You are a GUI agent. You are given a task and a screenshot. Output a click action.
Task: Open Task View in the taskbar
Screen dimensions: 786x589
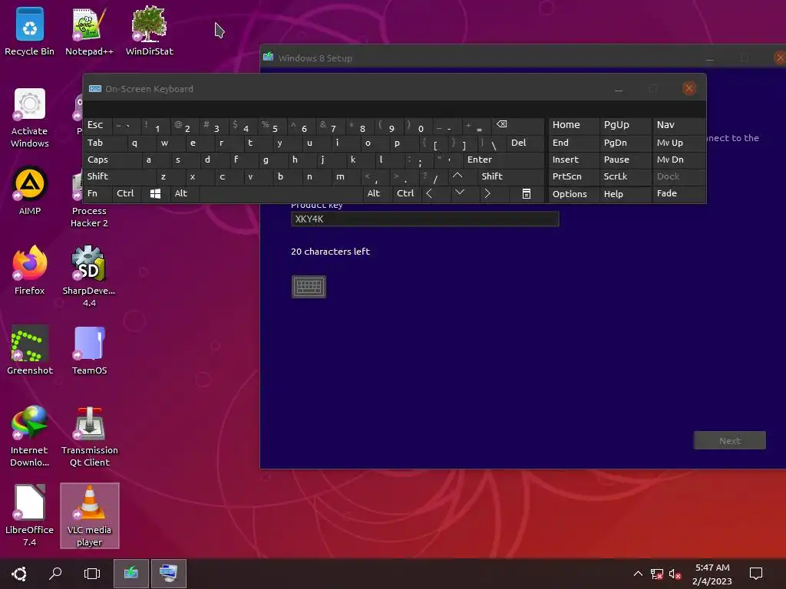pos(92,574)
